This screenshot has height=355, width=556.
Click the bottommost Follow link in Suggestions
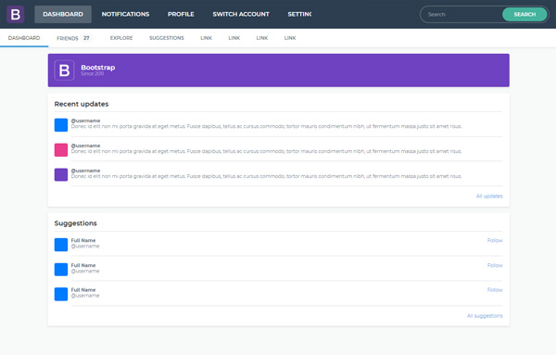point(495,290)
